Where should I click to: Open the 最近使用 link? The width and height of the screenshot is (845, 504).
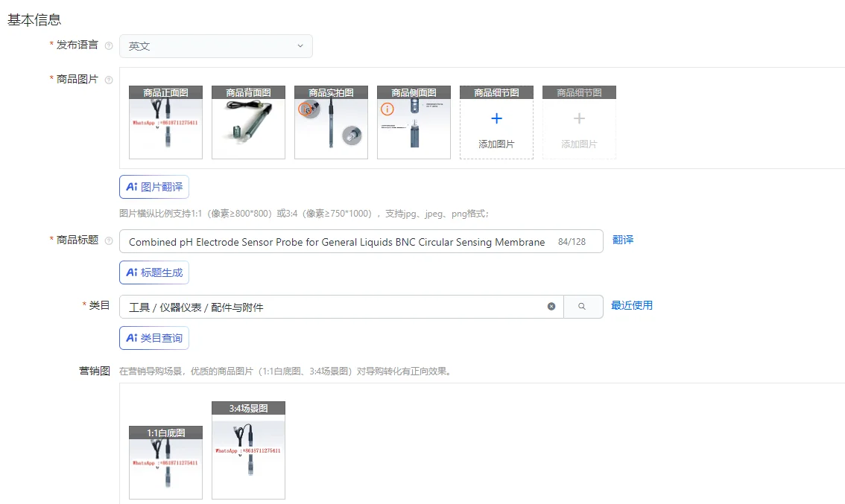(632, 306)
